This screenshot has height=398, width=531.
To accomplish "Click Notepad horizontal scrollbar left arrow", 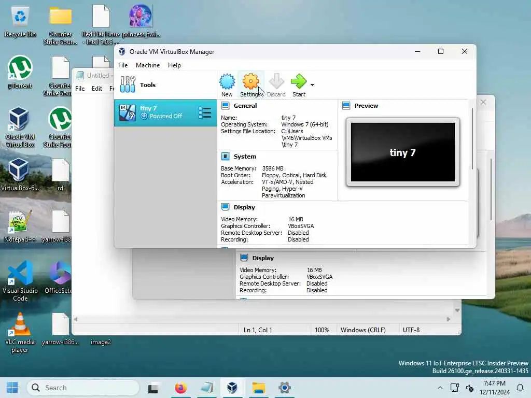I will (x=76, y=319).
